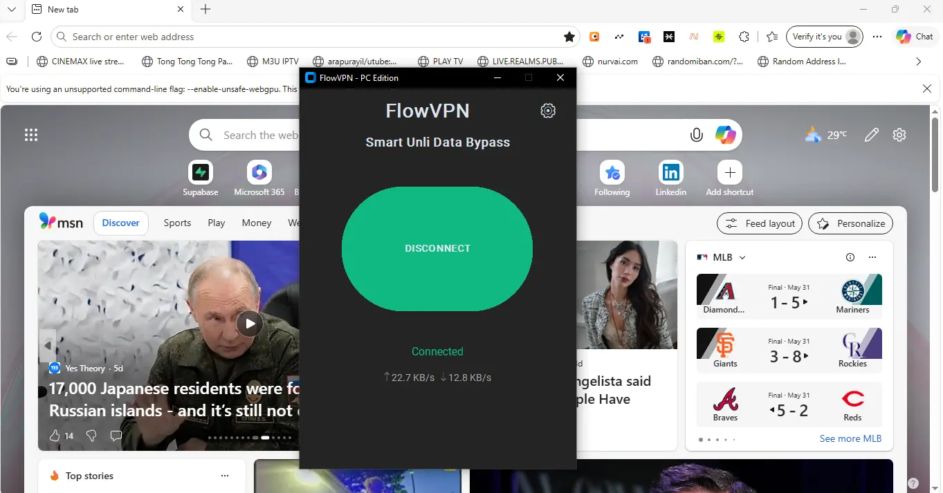943x493 pixels.
Task: Open the Random Address bookmark
Action: (802, 62)
